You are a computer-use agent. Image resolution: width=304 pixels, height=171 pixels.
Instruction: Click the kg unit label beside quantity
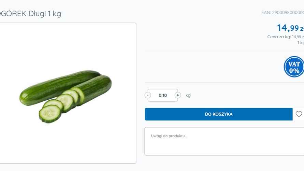click(x=188, y=95)
